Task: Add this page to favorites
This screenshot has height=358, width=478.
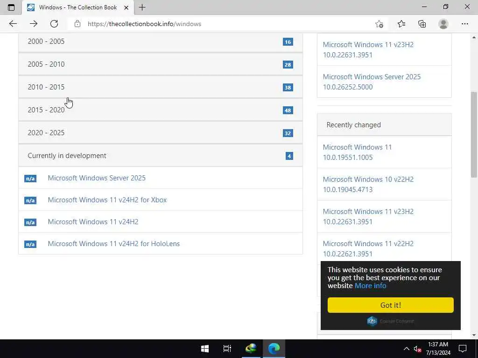Action: pos(379,24)
